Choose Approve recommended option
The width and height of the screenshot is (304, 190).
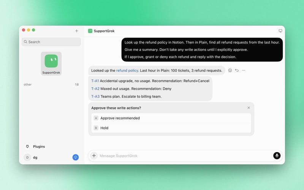click(x=171, y=118)
